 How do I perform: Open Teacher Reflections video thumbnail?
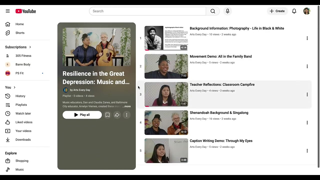tap(166, 94)
